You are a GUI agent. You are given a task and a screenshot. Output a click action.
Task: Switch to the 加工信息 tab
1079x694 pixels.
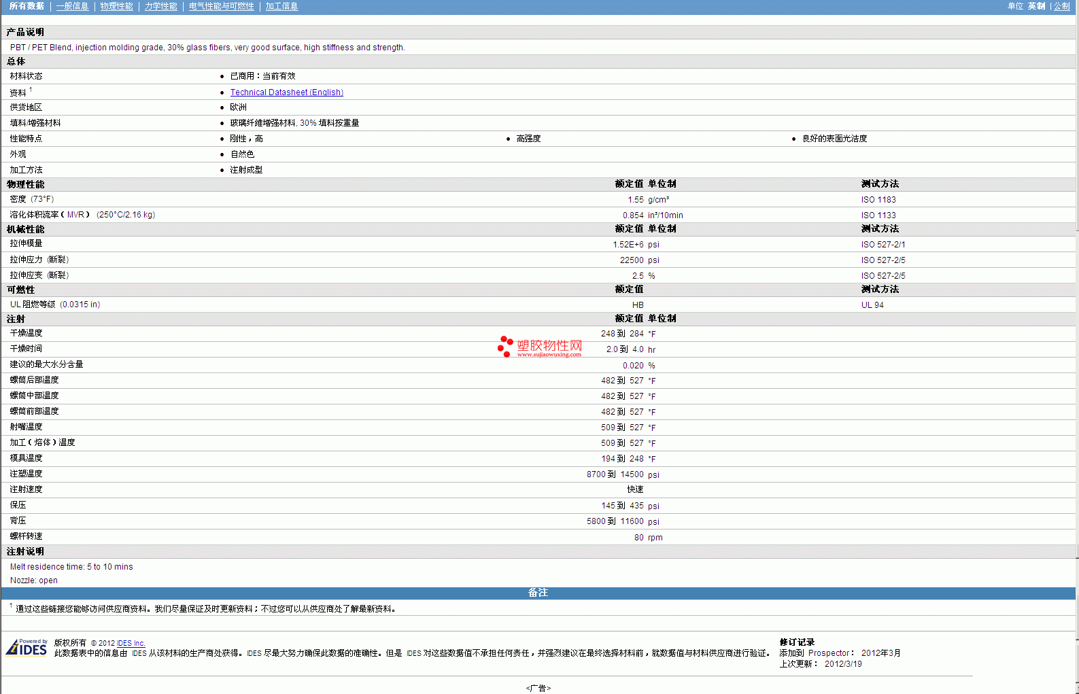(281, 6)
